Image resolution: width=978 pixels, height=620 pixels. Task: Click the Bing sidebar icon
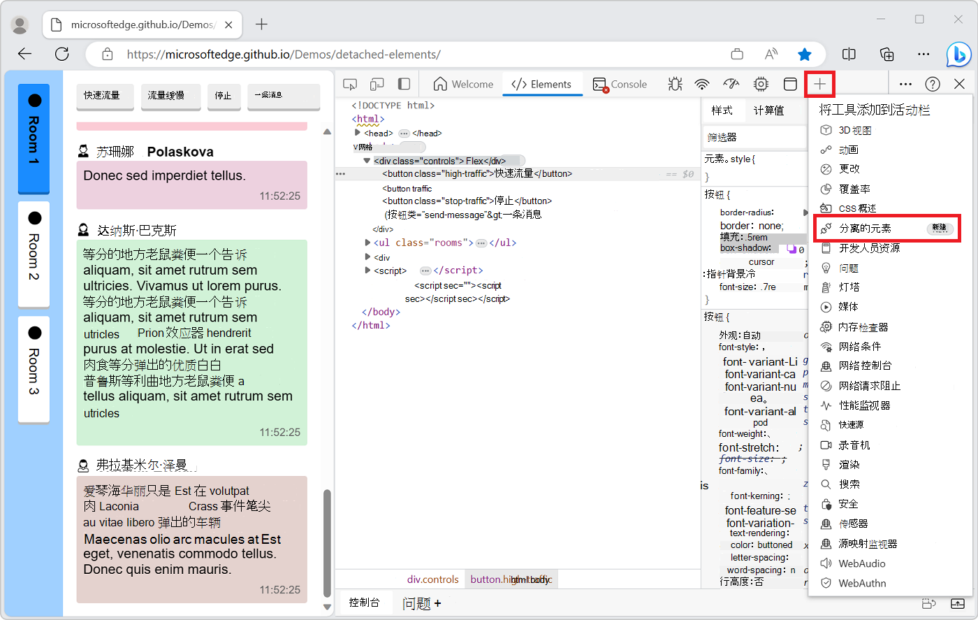coord(958,55)
